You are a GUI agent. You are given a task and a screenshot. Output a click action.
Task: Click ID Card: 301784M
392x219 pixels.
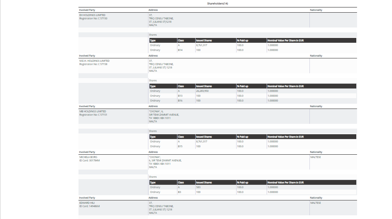[90, 161]
